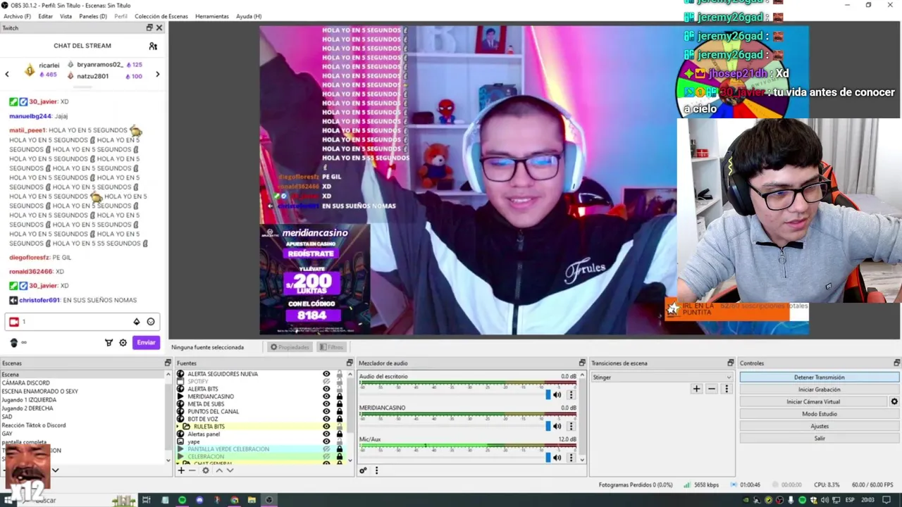This screenshot has width=902, height=507.
Task: Move source down in Fuentes list
Action: [x=230, y=470]
